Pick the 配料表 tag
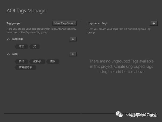 click(x=37, y=61)
